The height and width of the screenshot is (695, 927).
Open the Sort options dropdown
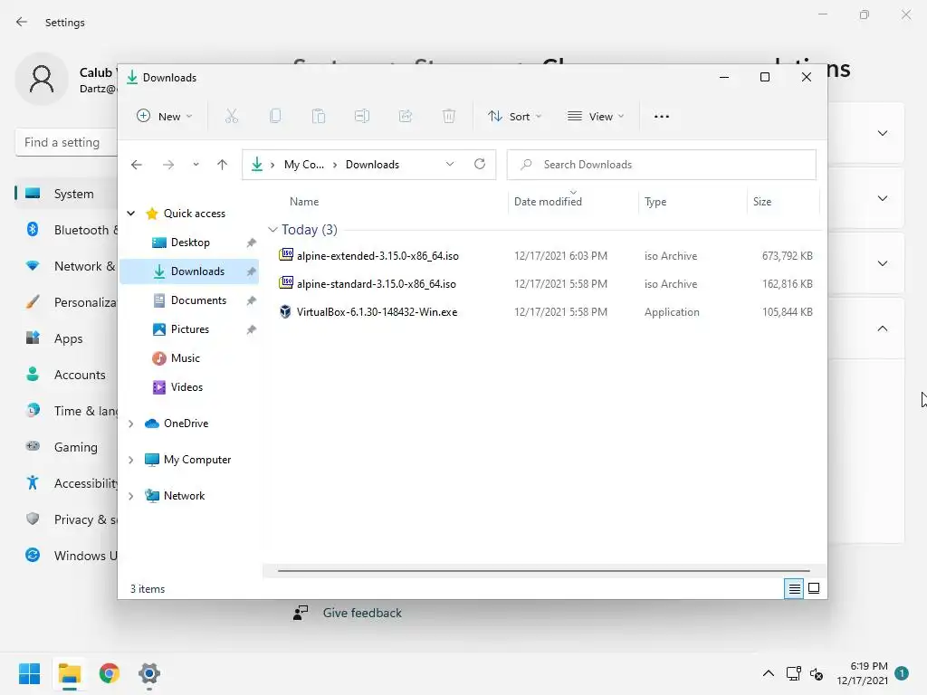[514, 117]
